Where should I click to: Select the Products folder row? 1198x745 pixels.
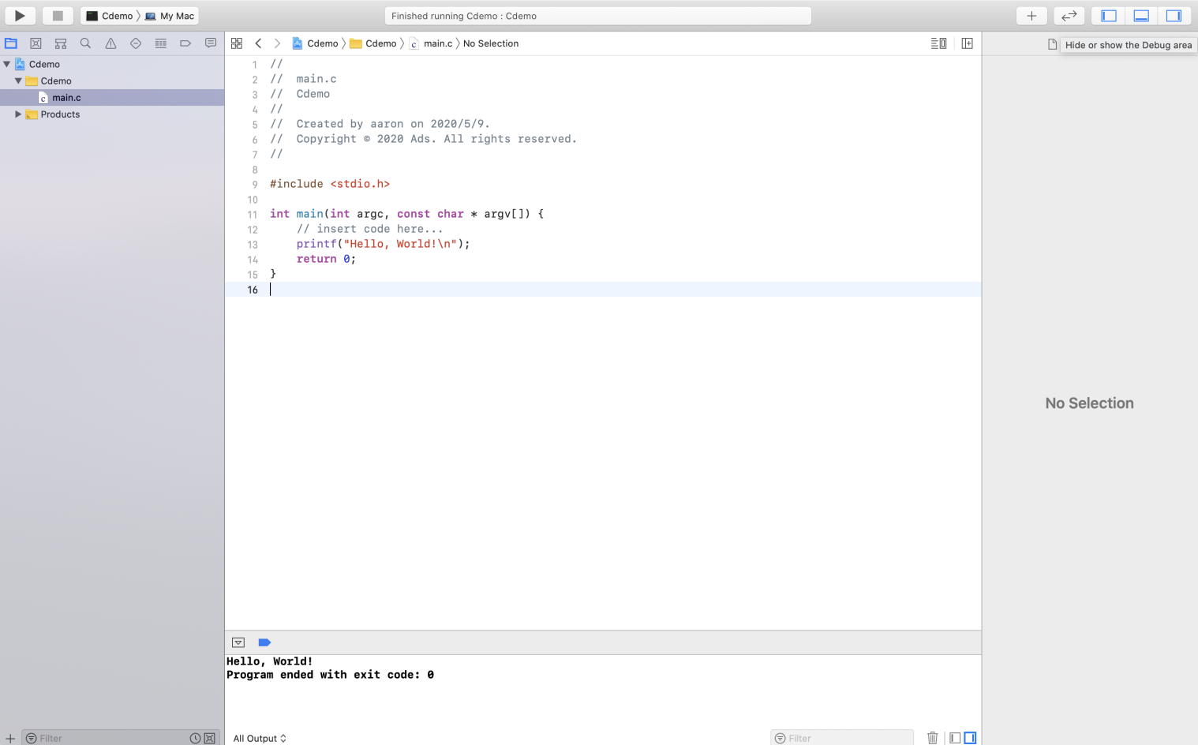click(112, 114)
